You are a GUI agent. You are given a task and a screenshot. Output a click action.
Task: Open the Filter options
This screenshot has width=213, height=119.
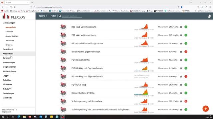click(x=53, y=16)
